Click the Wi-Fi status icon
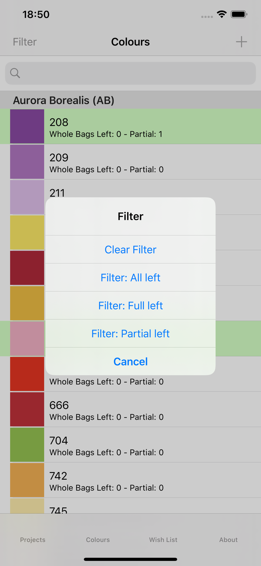The image size is (261, 566). 222,14
